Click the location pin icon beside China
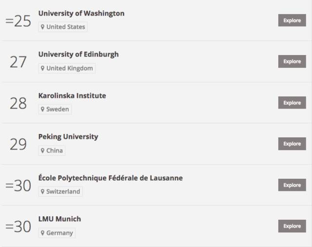The width and height of the screenshot is (312, 247). 42,151
